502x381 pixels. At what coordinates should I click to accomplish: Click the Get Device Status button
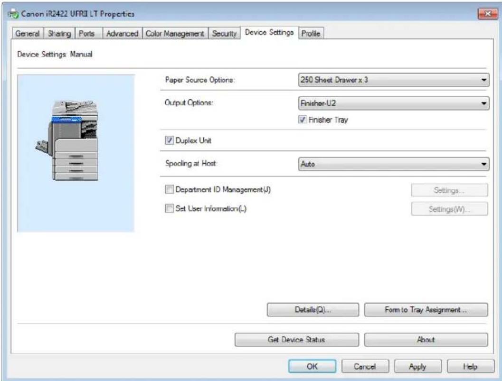[296, 340]
